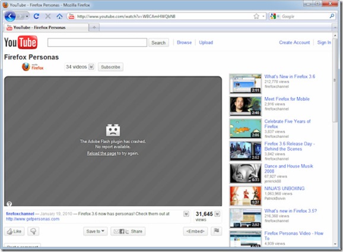Click the search magnifier icon in Google box
Screen dimensions: 343x252
pos(332,16)
